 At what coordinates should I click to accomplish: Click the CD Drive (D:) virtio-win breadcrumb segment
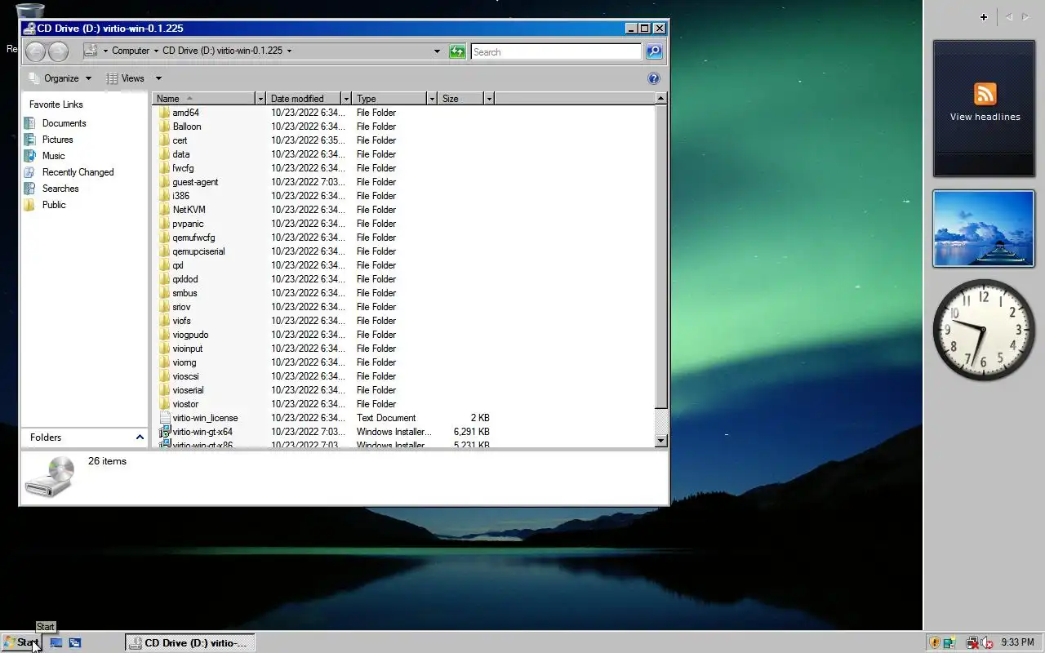coord(222,51)
